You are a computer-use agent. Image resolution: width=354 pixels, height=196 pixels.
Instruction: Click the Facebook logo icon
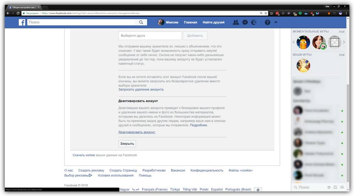tap(22, 23)
